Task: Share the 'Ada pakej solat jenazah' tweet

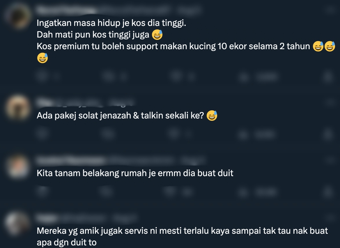Action: pos(328,134)
